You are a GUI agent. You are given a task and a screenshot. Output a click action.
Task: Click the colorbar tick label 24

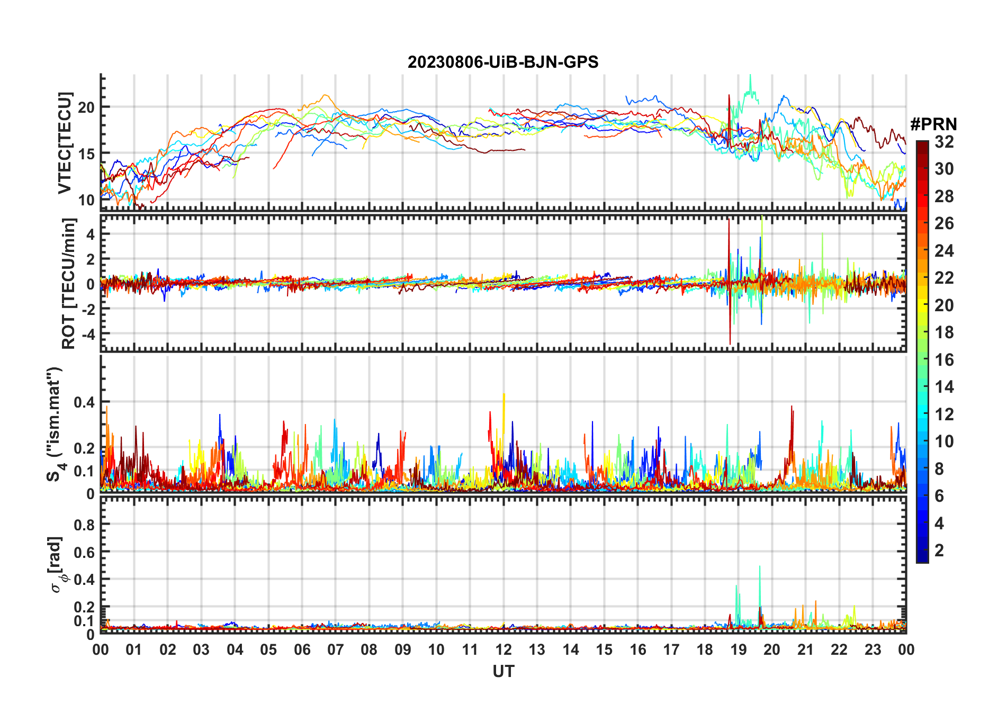point(944,251)
